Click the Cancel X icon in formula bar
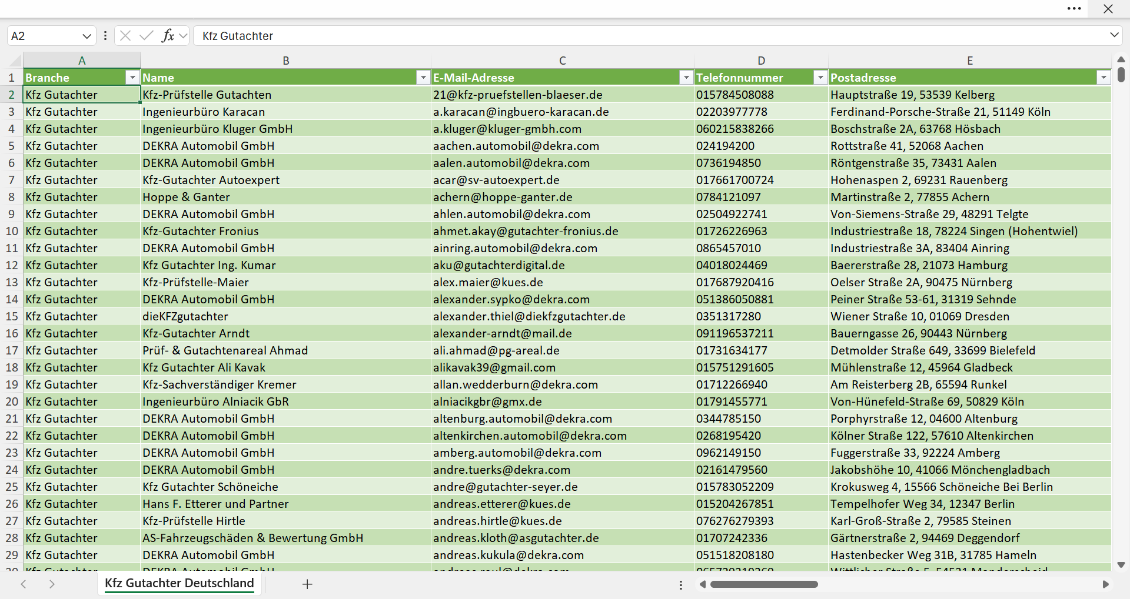 pos(125,36)
